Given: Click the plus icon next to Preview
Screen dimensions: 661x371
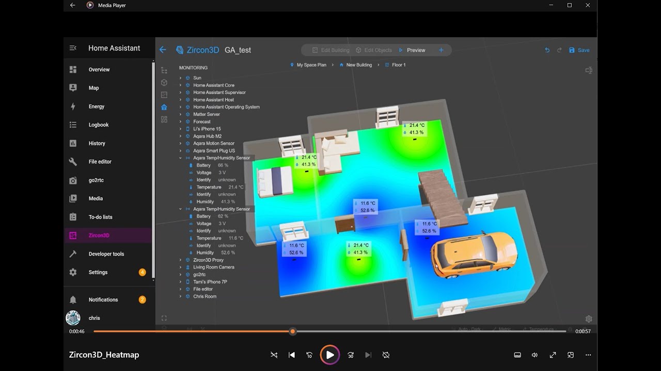Looking at the screenshot, I should point(441,50).
